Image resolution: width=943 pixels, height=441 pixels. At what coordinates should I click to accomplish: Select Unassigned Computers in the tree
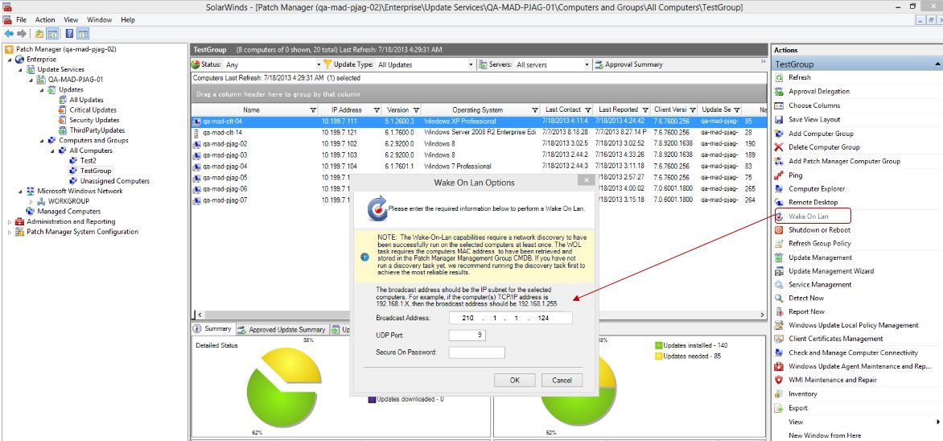coord(115,181)
